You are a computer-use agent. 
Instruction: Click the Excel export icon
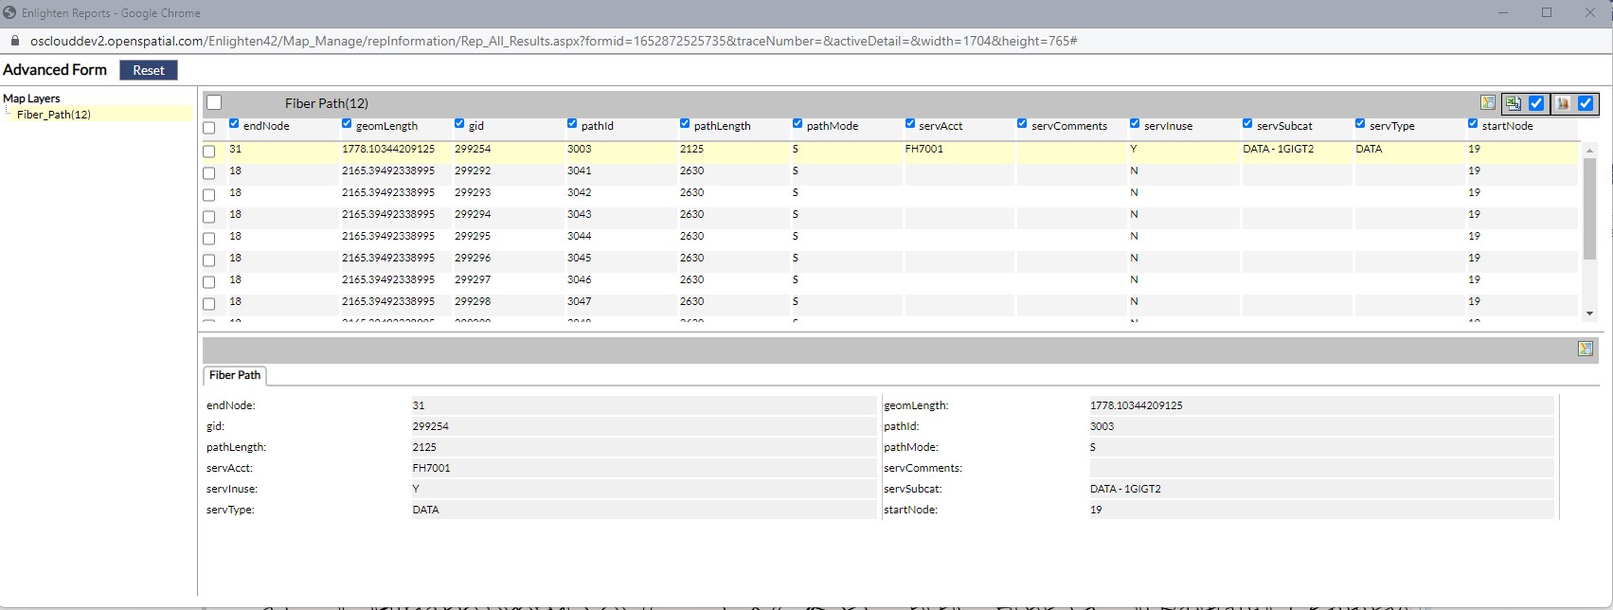pyautogui.click(x=1513, y=103)
